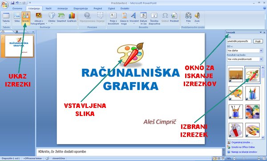Switch to Normal view button
Screen dimensions: 267x161
(215, 158)
